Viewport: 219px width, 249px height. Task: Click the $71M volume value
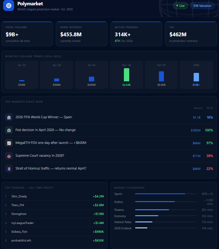196,156
